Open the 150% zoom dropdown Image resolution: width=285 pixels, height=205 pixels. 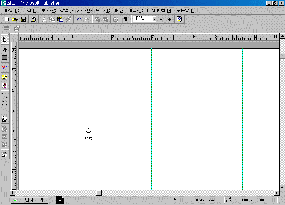[154, 19]
